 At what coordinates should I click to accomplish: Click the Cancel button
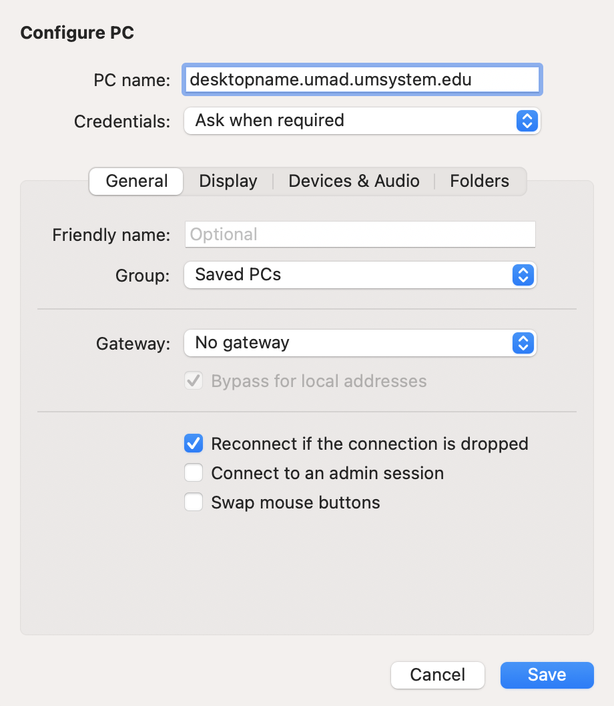click(437, 675)
